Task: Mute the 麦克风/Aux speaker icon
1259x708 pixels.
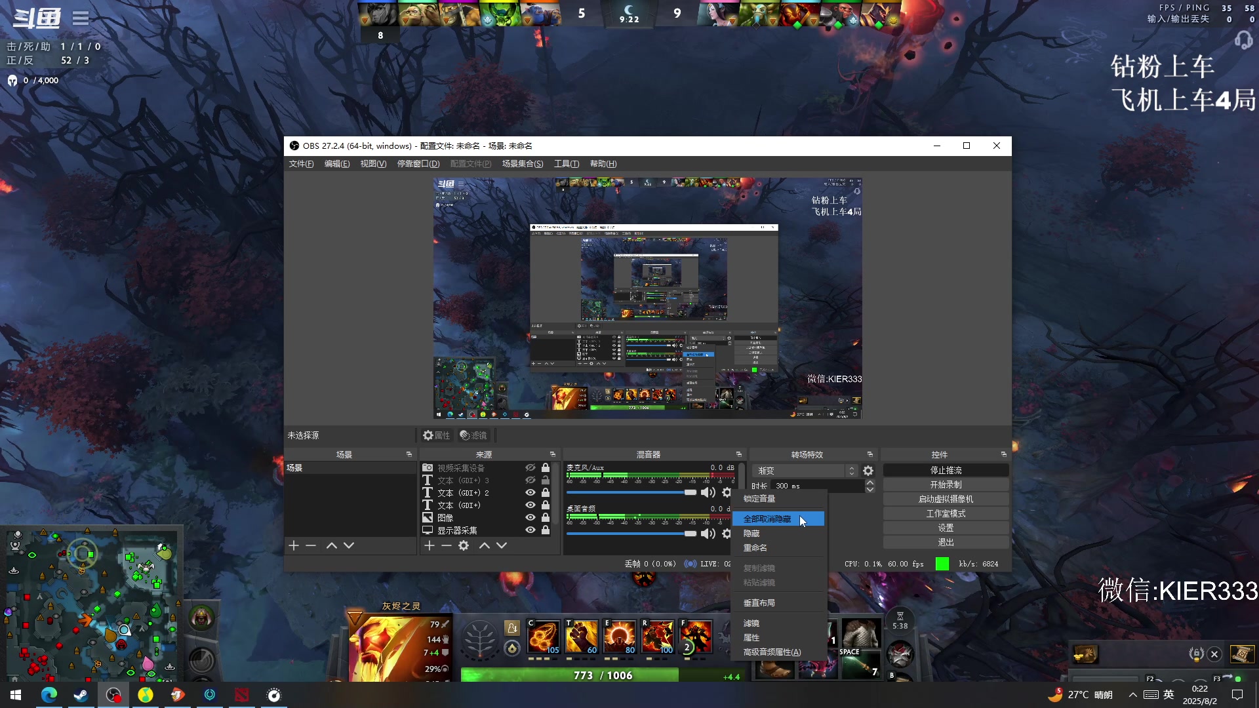Action: point(708,492)
